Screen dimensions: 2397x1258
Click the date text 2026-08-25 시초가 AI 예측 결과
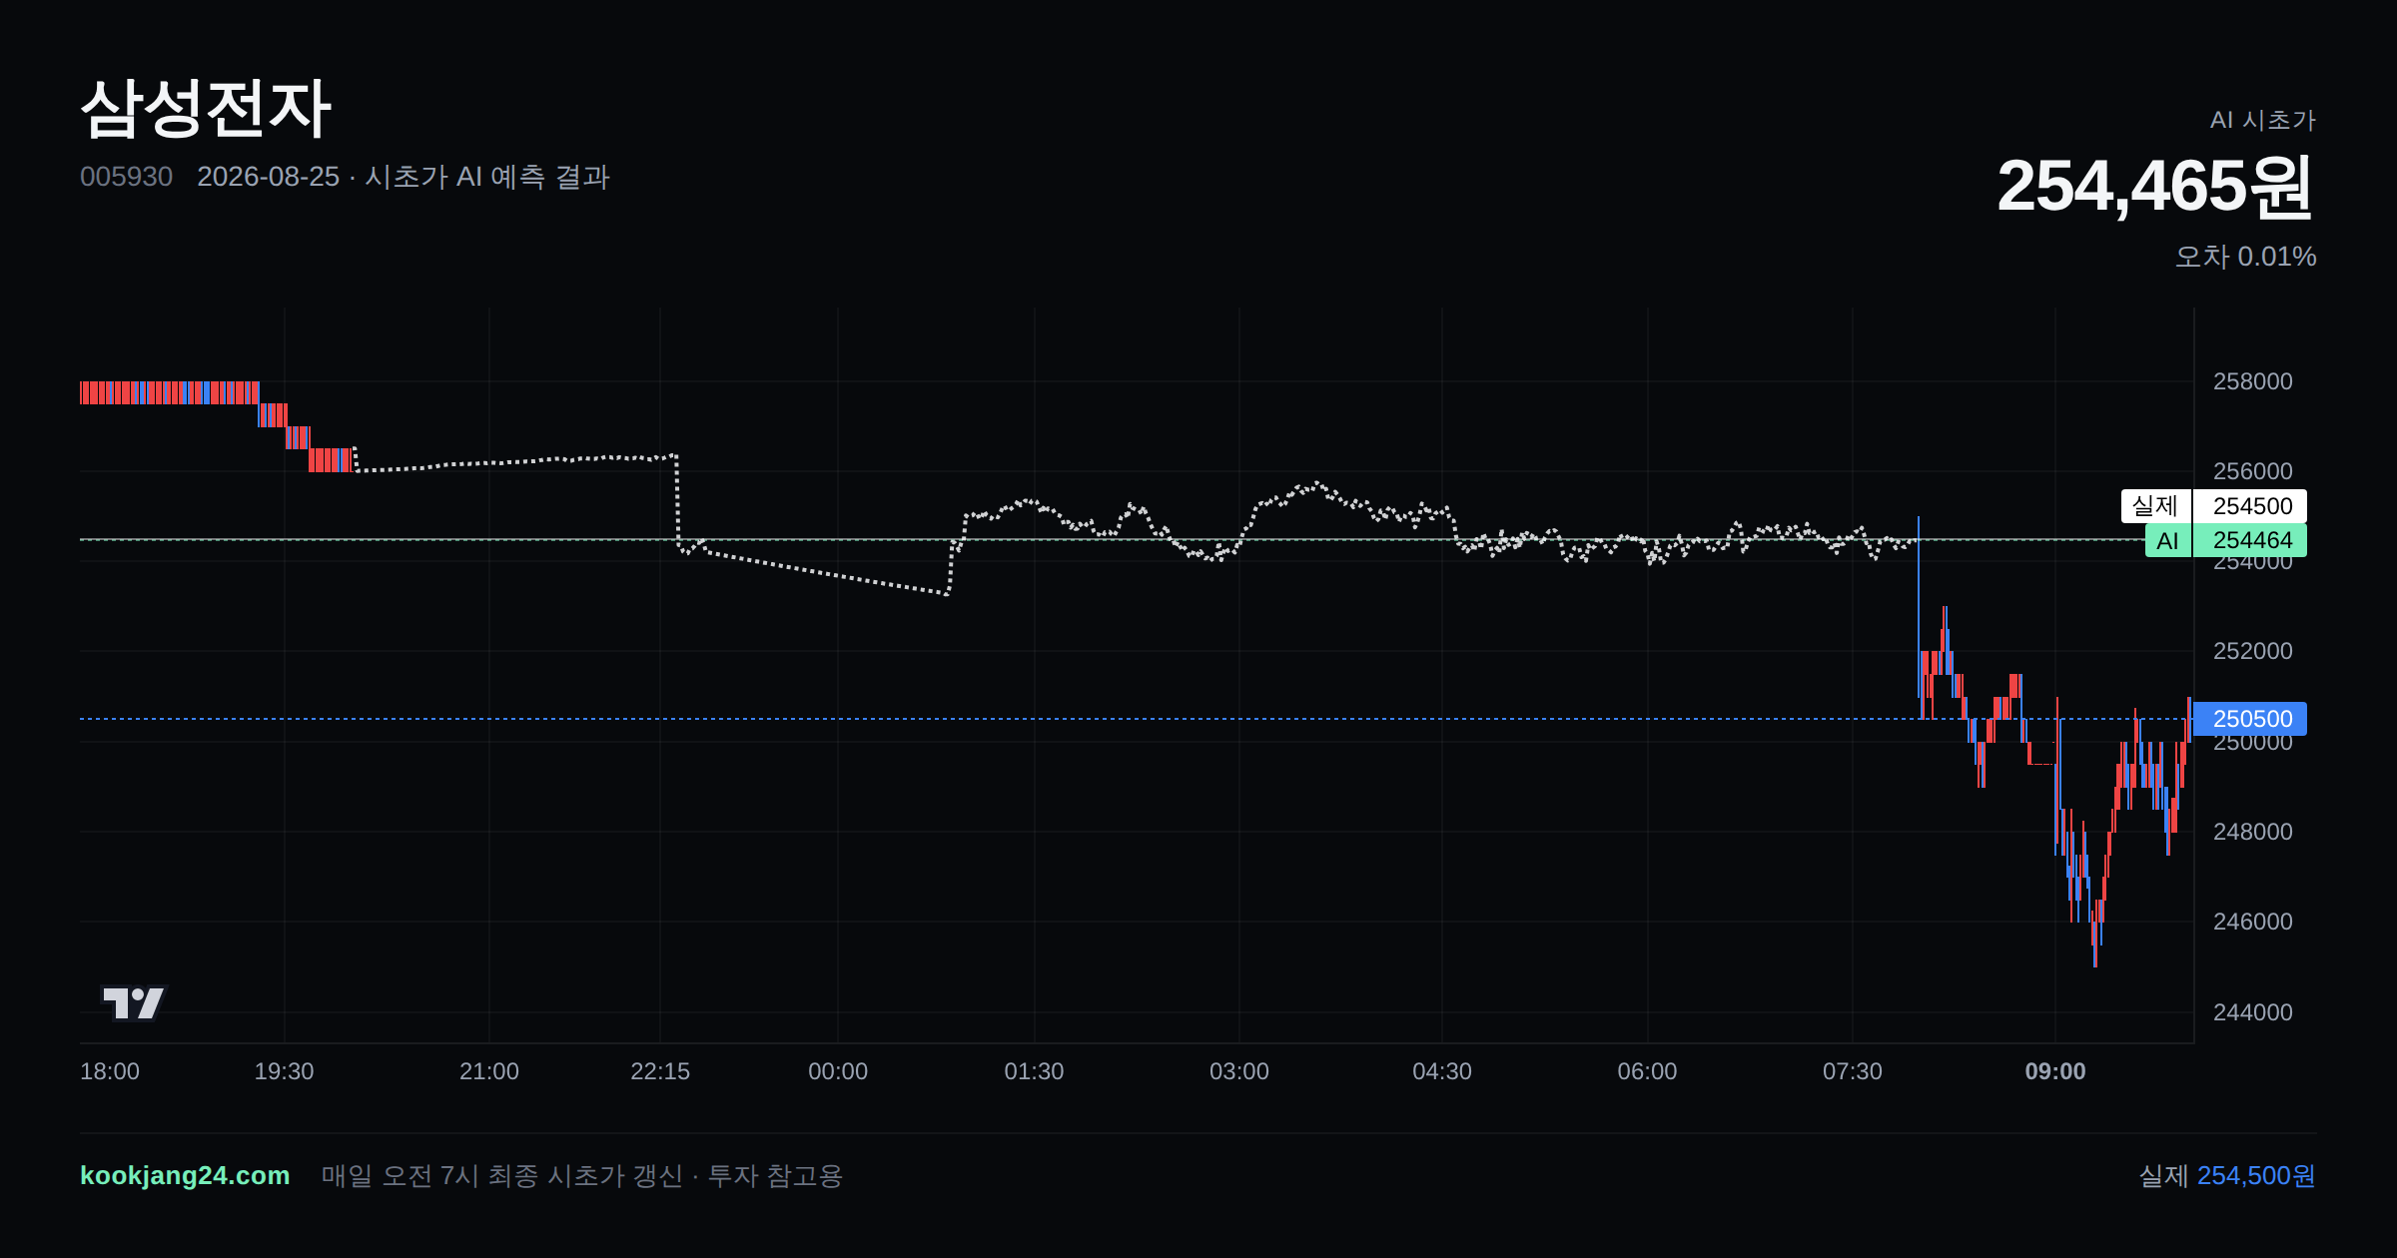403,177
